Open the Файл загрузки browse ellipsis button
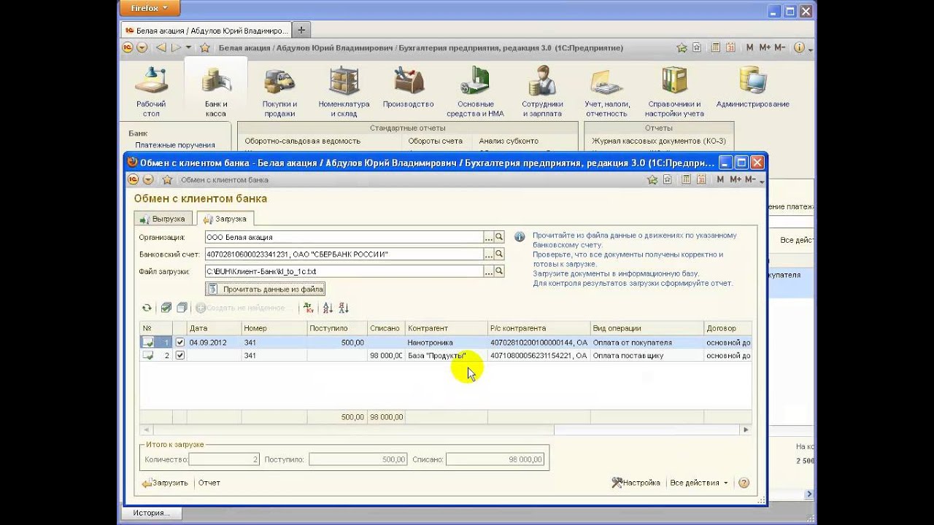Image resolution: width=934 pixels, height=525 pixels. [489, 271]
